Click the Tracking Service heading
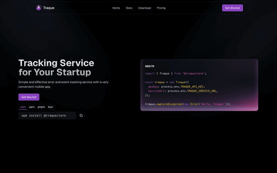277x173 pixels. click(x=56, y=63)
